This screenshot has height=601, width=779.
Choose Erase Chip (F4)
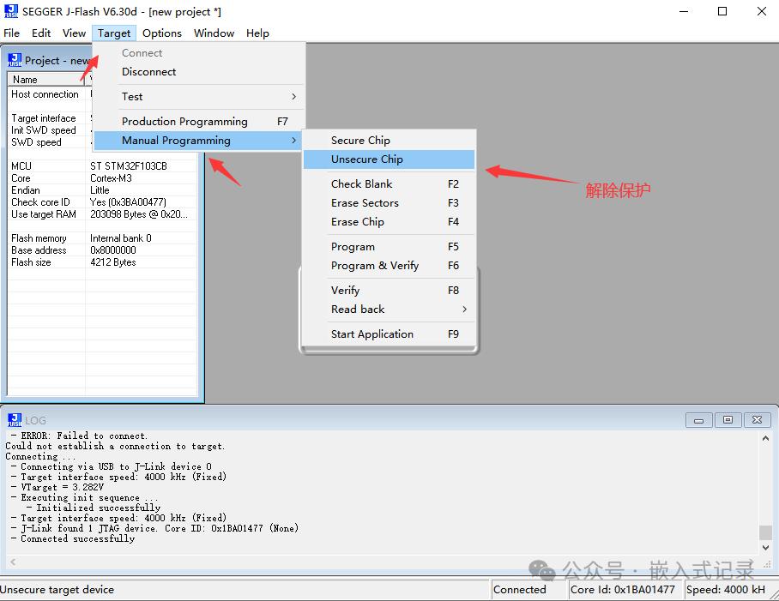click(389, 222)
